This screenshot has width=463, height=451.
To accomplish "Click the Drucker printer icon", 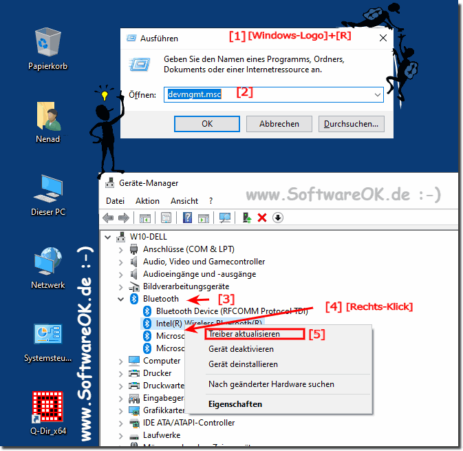I will click(x=134, y=373).
